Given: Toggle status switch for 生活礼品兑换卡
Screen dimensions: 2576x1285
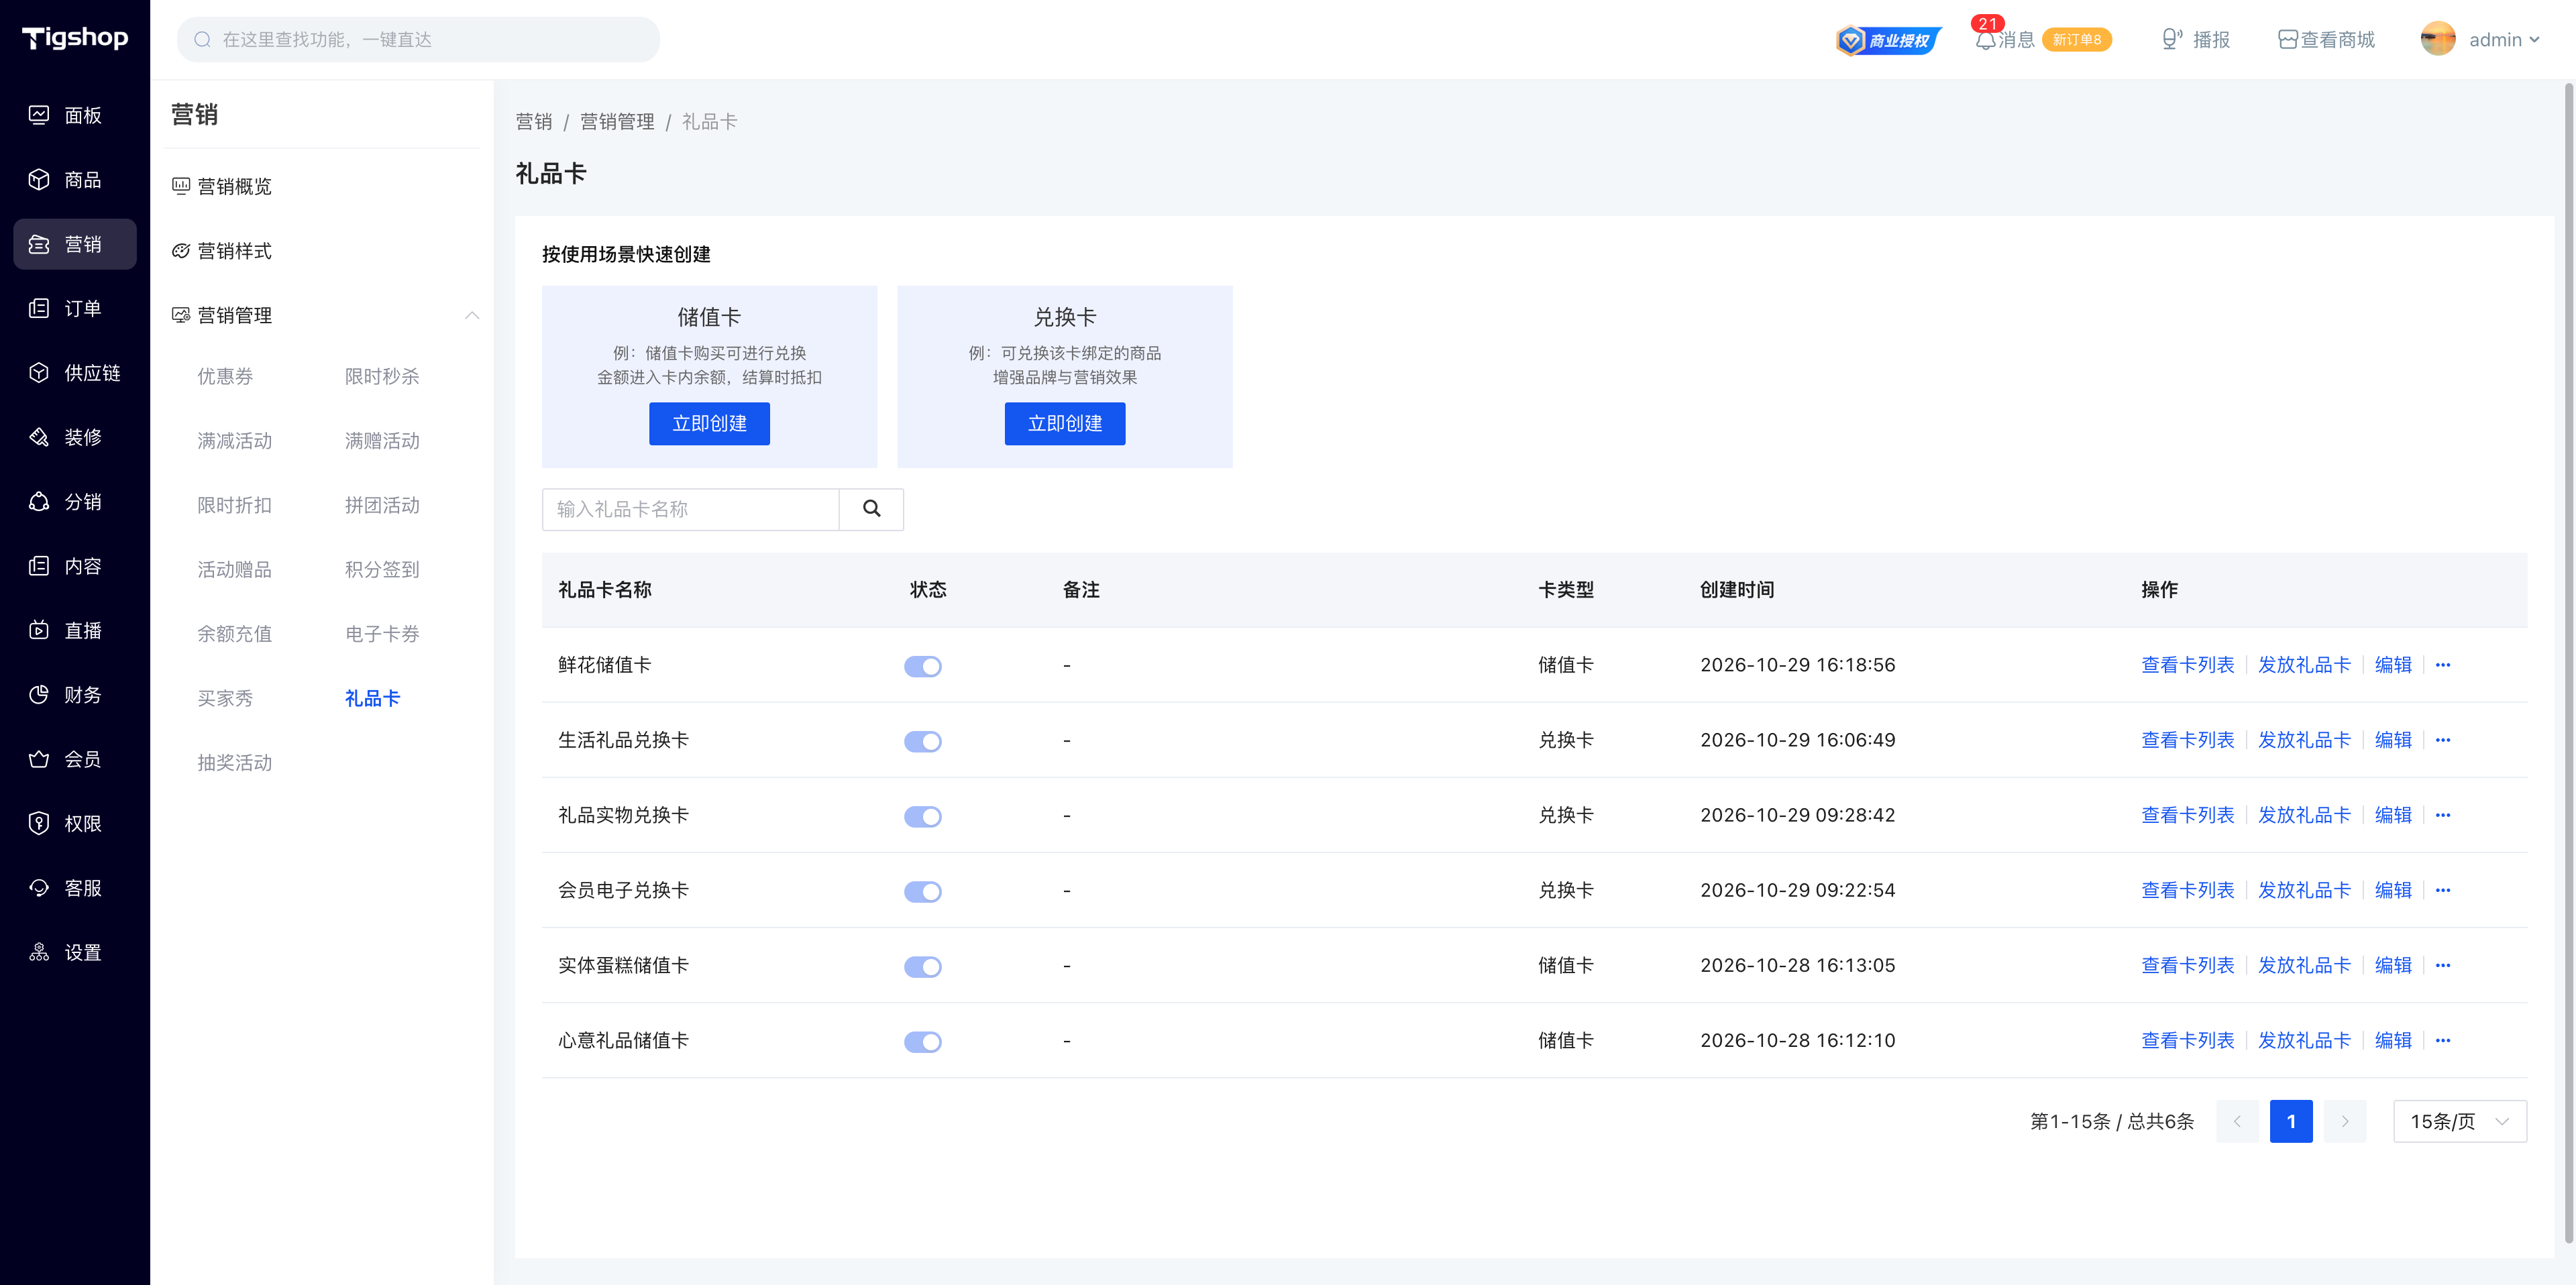Looking at the screenshot, I should click(x=922, y=741).
